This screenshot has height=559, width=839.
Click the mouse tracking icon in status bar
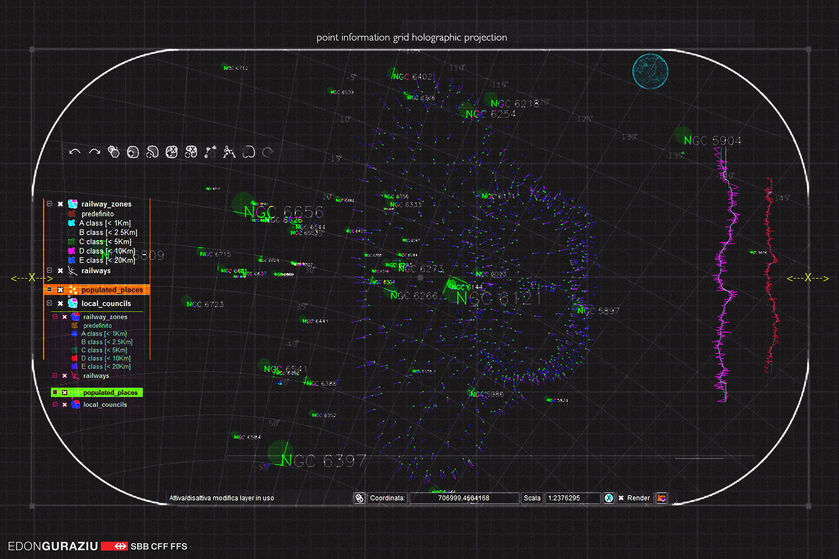(359, 498)
